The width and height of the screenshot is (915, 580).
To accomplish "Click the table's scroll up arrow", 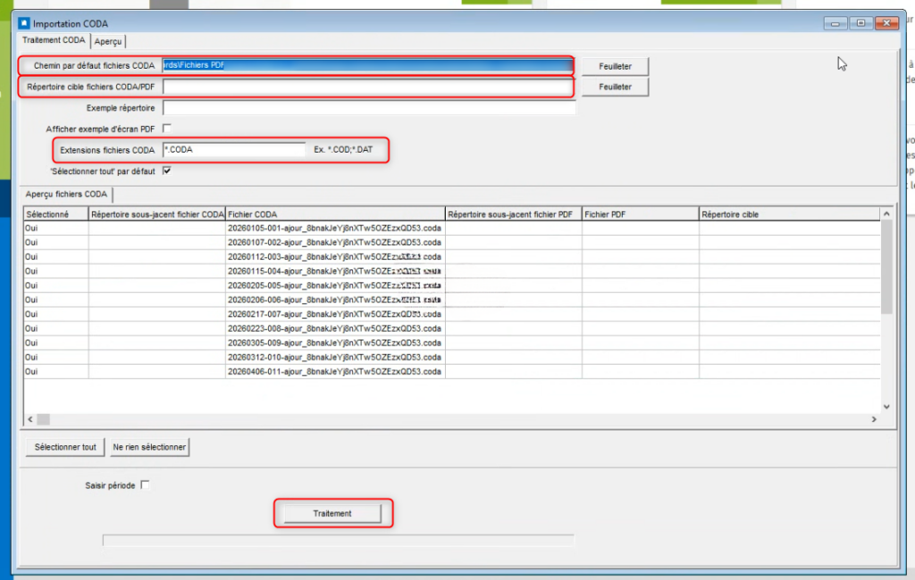I will (886, 214).
